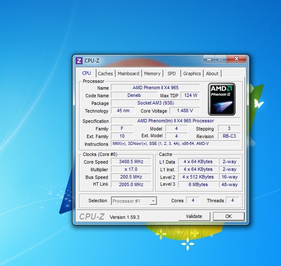Click the Specification field AMD Phenom(tm) II X4 965 Processor
281x266 pixels.
176,121
